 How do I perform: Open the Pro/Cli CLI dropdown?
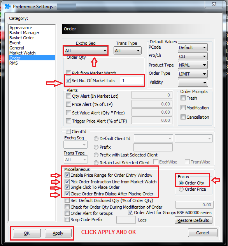pyautogui.click(x=193, y=56)
